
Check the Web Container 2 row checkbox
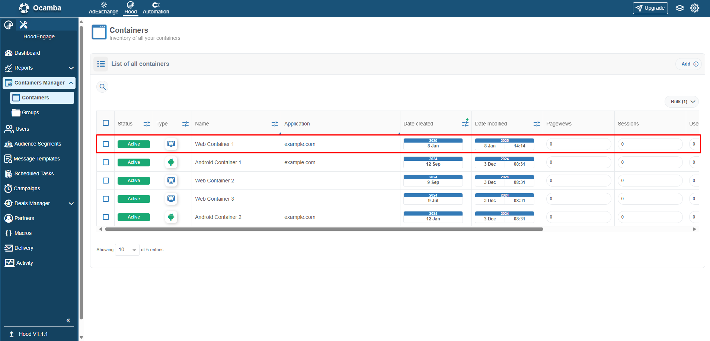point(106,181)
